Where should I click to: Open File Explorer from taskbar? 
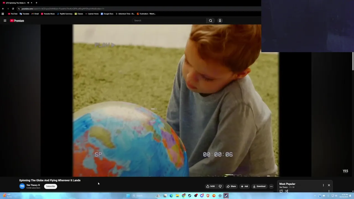[x=177, y=196]
